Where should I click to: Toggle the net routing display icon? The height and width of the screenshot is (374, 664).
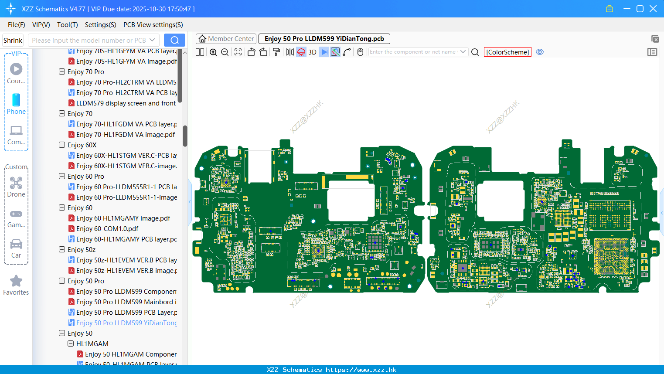click(x=335, y=52)
